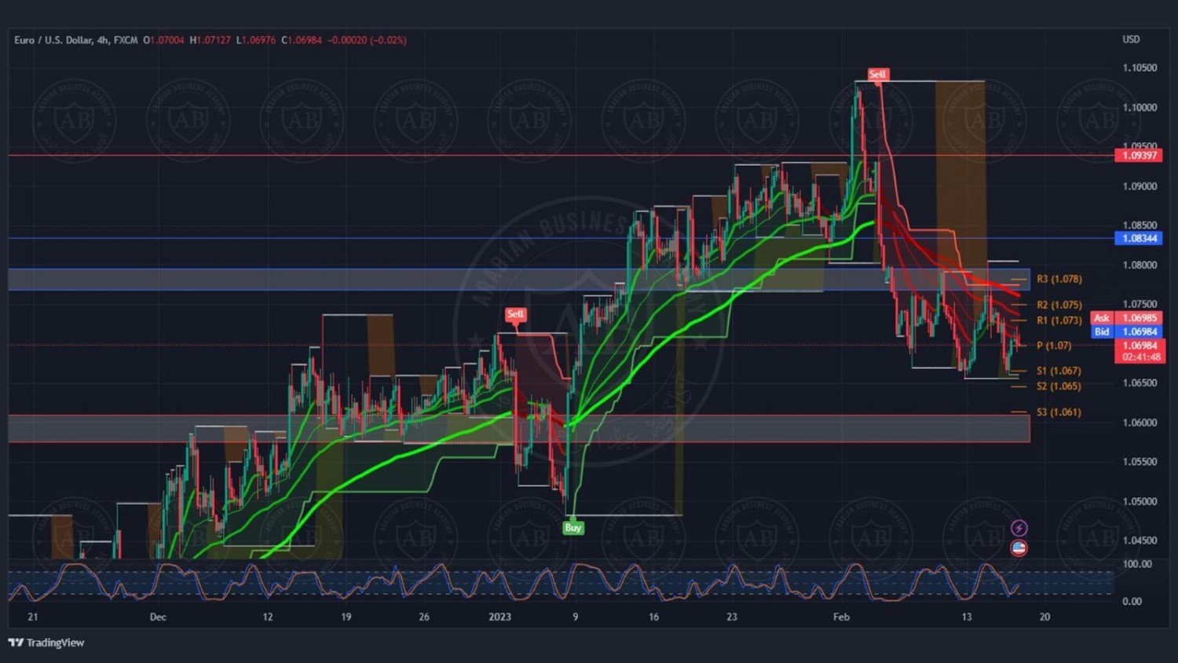Click the S1 (1.067) pivot label
Viewport: 1178px width, 663px height.
(x=1059, y=371)
